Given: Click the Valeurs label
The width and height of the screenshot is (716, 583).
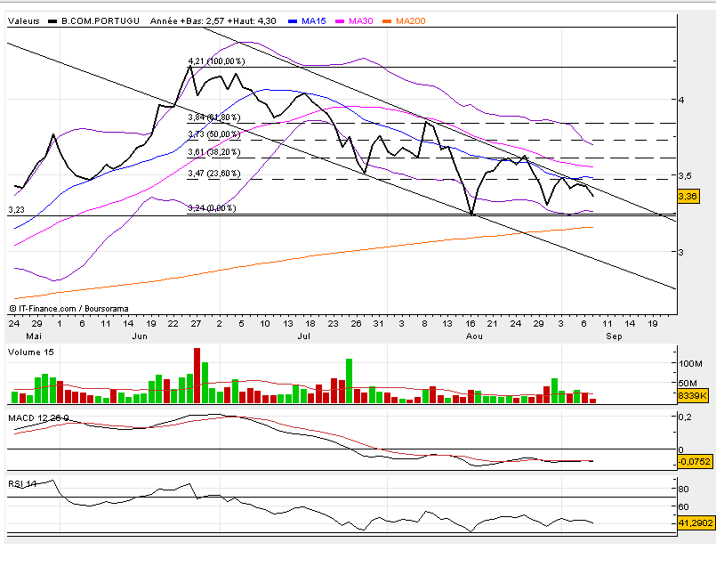Looking at the screenshot, I should point(24,21).
